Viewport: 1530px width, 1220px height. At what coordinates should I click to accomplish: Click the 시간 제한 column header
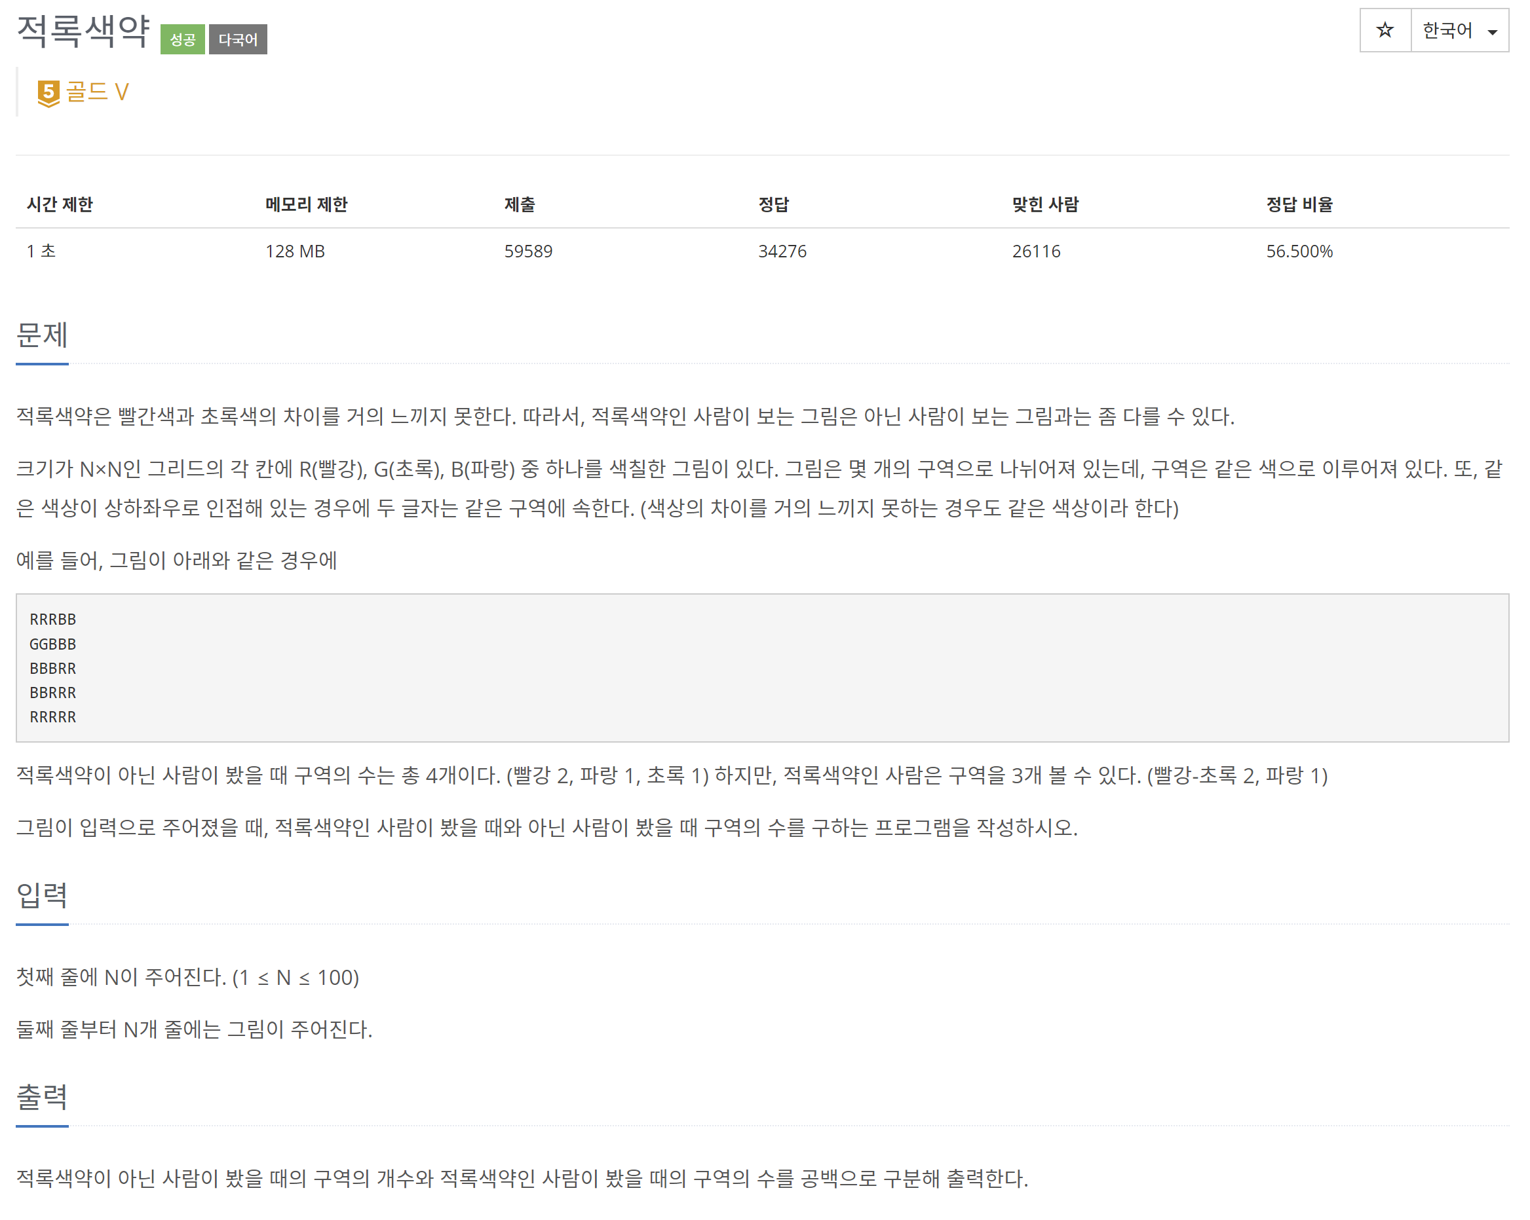pos(60,204)
